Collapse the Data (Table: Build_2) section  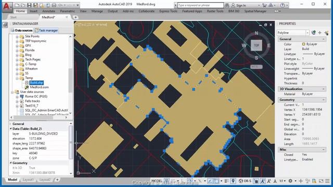point(10,129)
